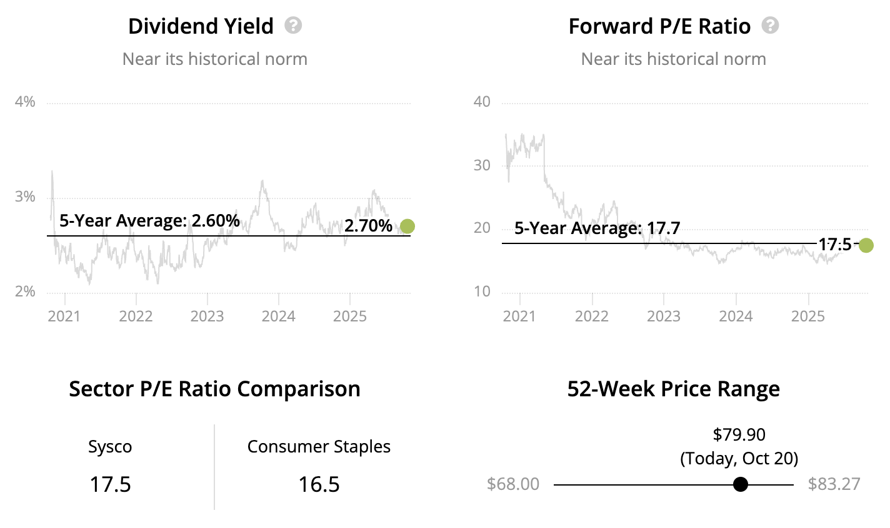Open the Forward P/E Ratio help icon
Image resolution: width=890 pixels, height=528 pixels.
pos(771,26)
